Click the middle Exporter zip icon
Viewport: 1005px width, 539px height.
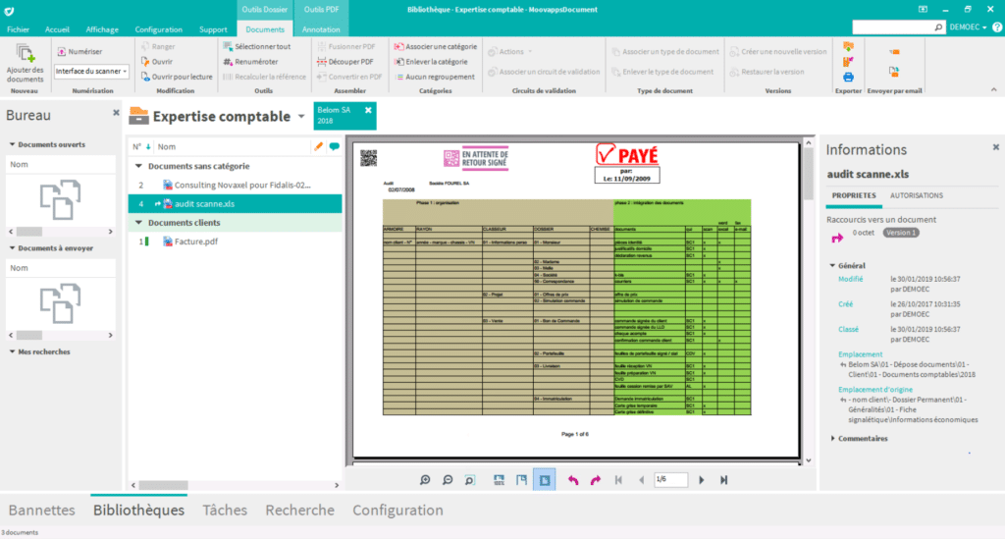pos(848,62)
